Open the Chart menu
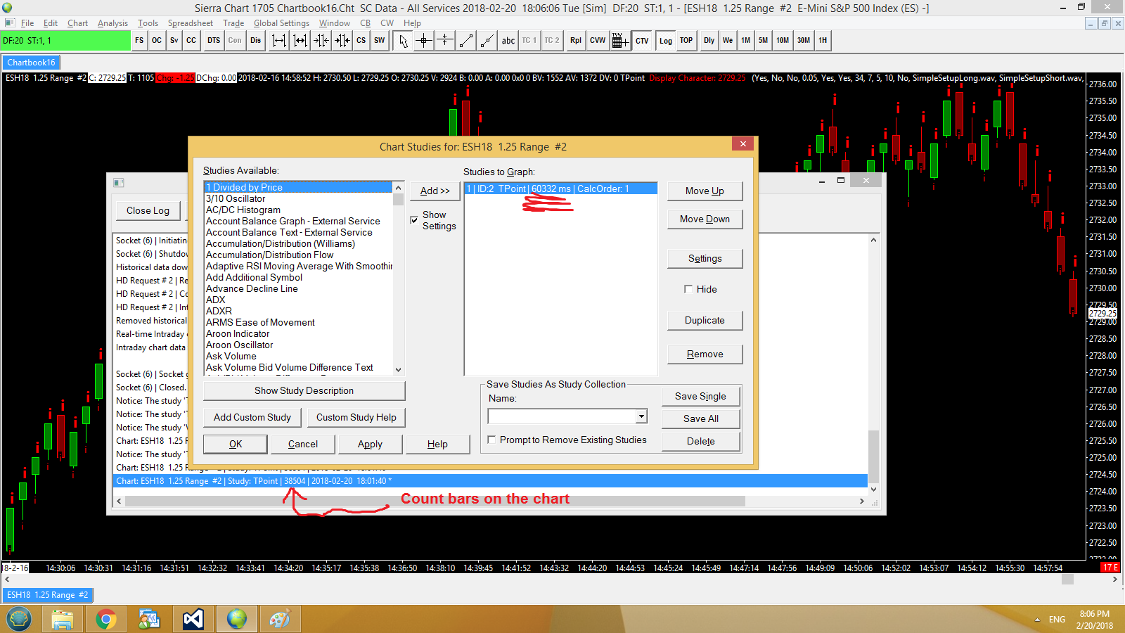The width and height of the screenshot is (1125, 633). tap(77, 23)
